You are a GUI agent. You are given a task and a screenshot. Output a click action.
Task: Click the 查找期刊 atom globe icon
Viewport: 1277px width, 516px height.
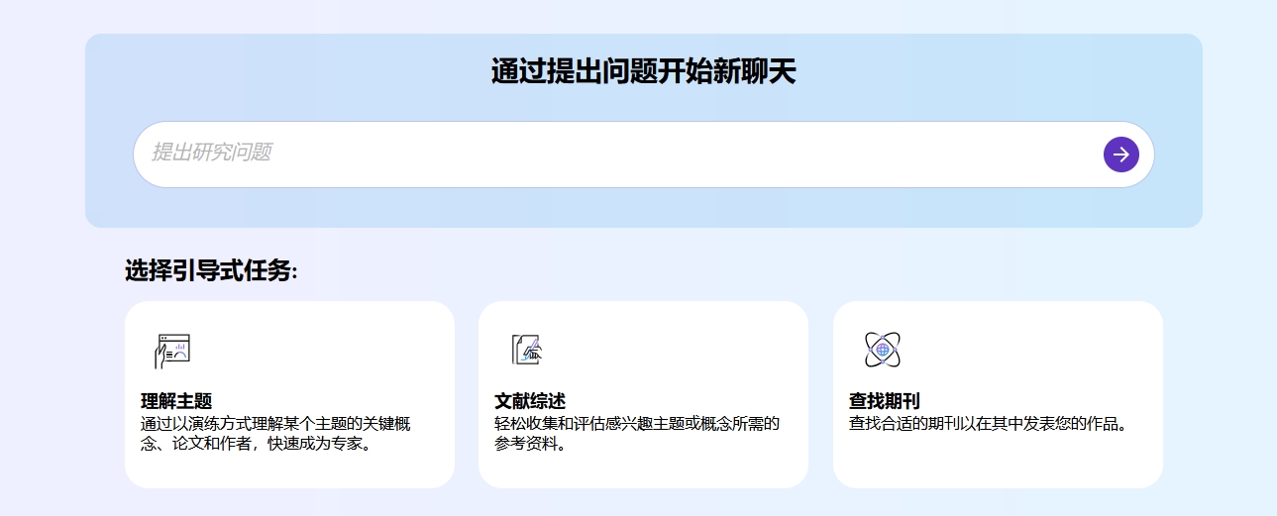(x=882, y=350)
